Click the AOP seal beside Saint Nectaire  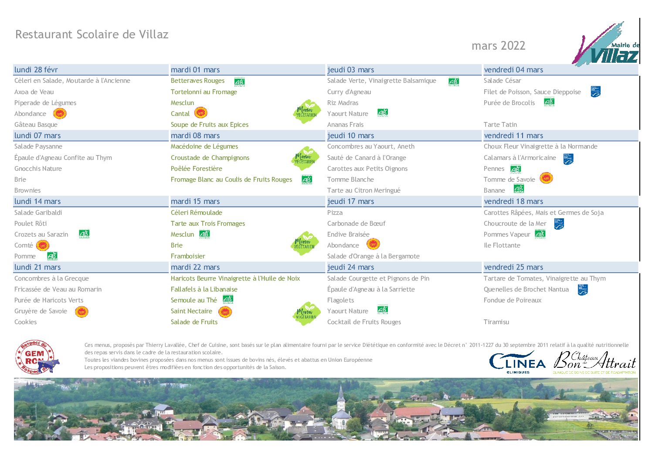click(225, 312)
